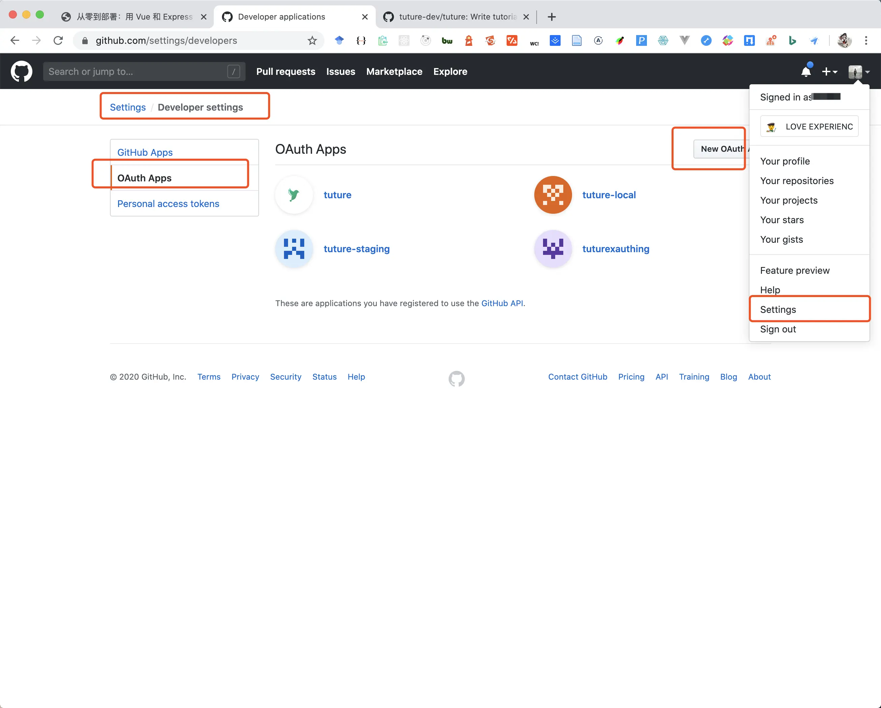Bookmark the page with the star icon
Image resolution: width=881 pixels, height=708 pixels.
312,40
